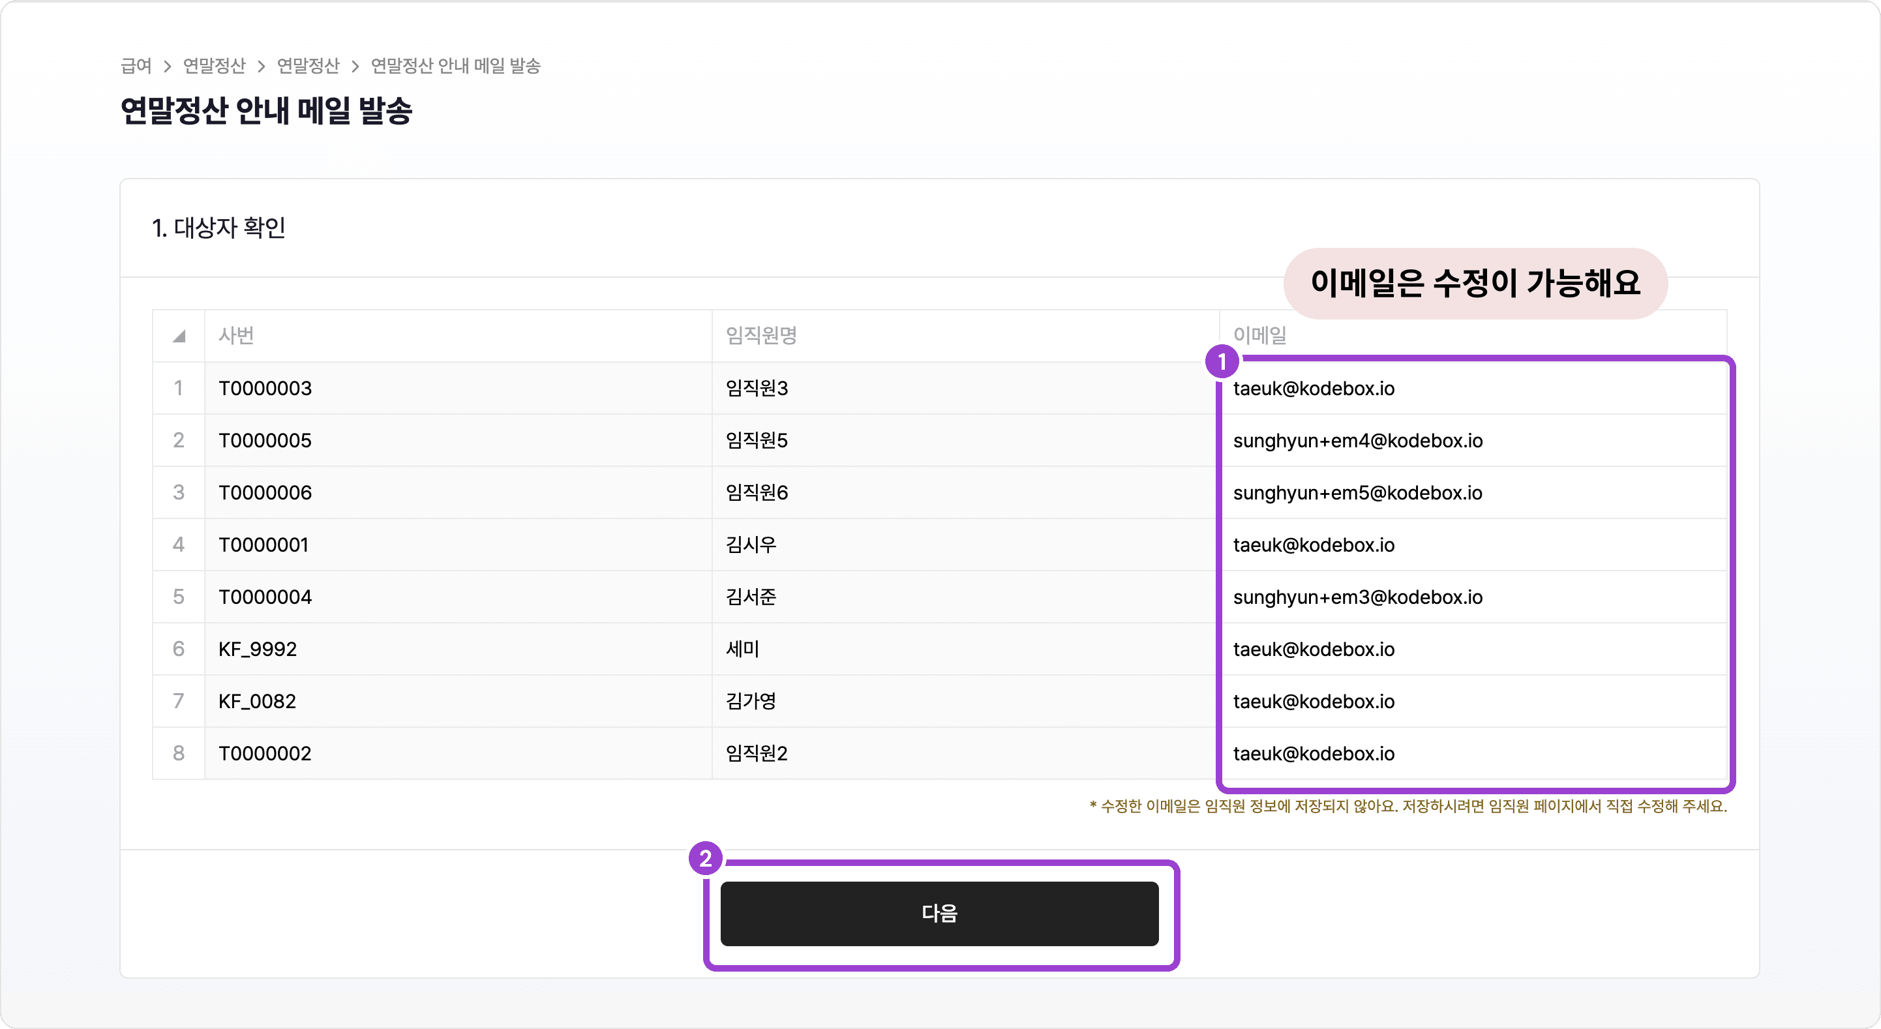This screenshot has height=1029, width=1881.
Task: Select row number 5 header
Action: (179, 597)
